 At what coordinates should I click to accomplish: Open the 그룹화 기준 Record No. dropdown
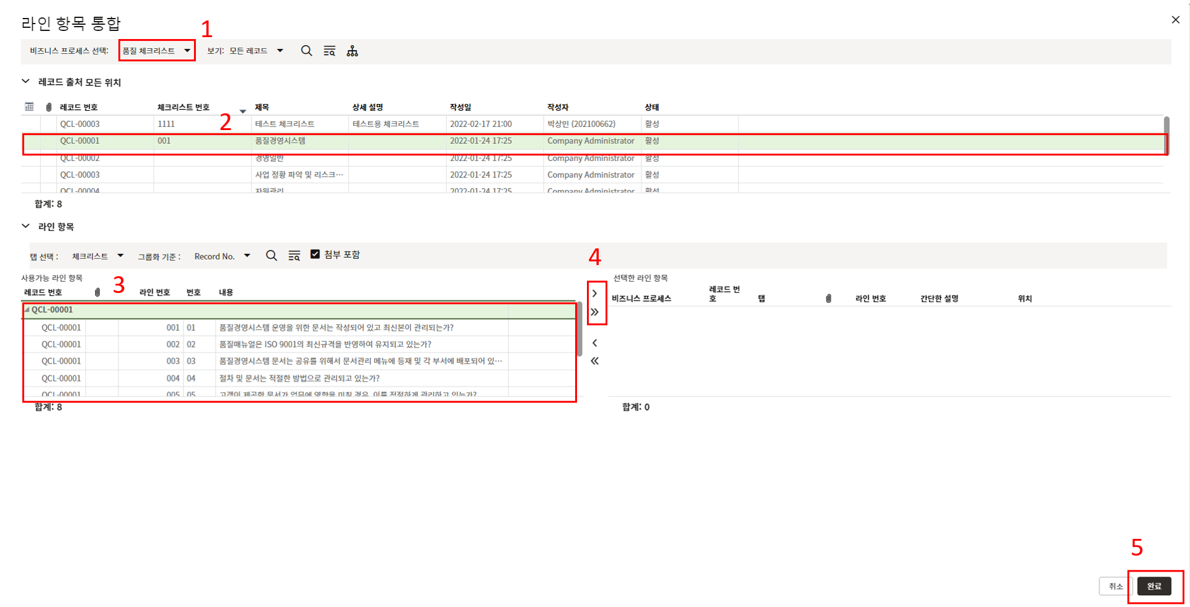(222, 256)
